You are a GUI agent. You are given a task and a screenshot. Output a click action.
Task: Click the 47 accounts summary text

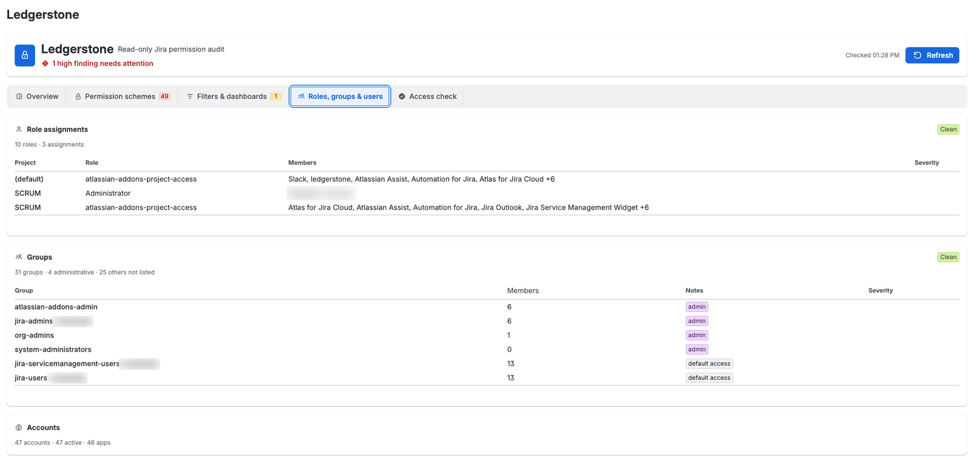[63, 443]
